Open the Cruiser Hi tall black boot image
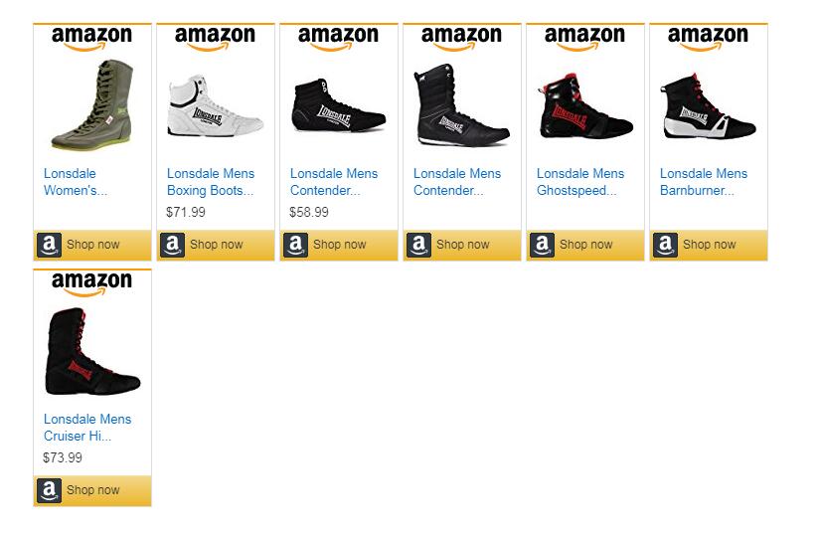Image resolution: width=820 pixels, height=535 pixels. (91, 352)
